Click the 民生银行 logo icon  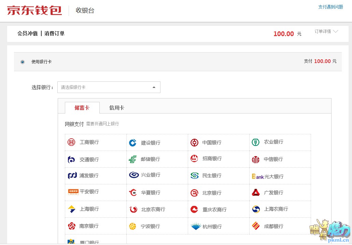click(x=195, y=175)
